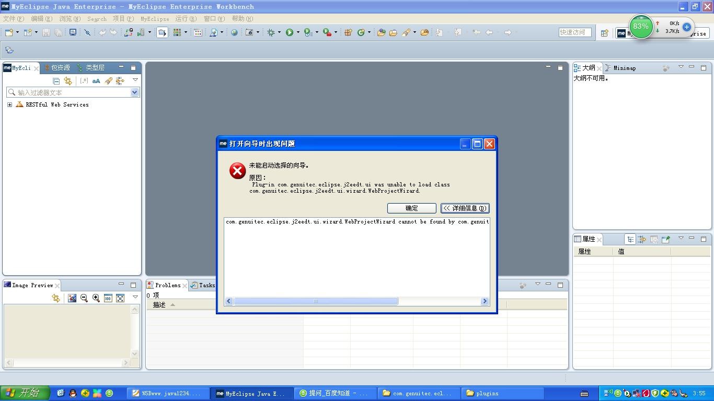The height and width of the screenshot is (401, 714).
Task: Open the 窗口 menu
Action: pos(214,19)
